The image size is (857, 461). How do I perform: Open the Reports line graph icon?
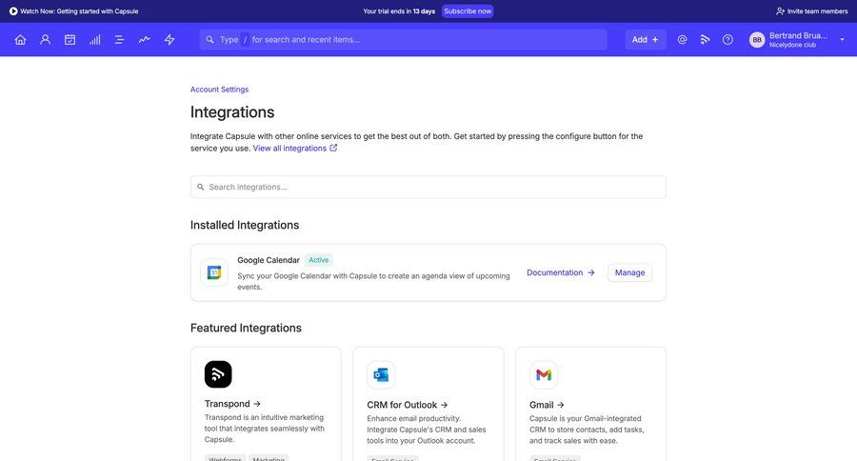click(144, 40)
